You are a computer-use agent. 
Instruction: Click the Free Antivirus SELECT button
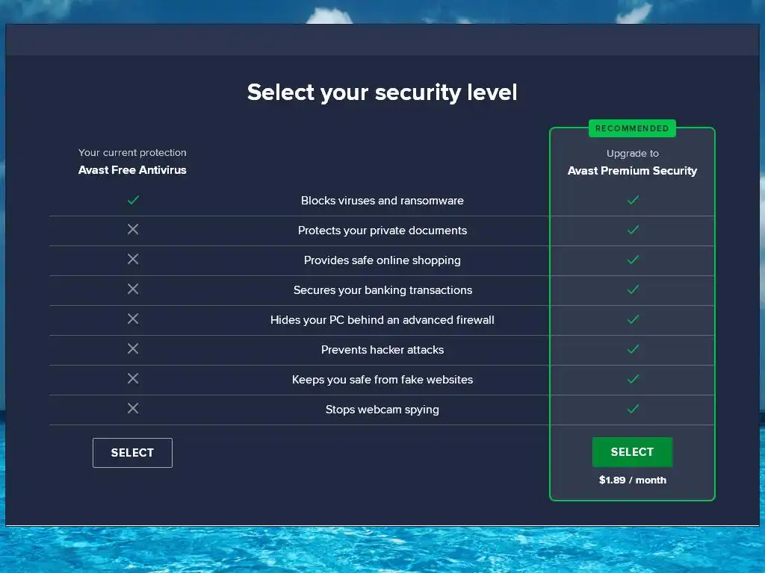(132, 453)
